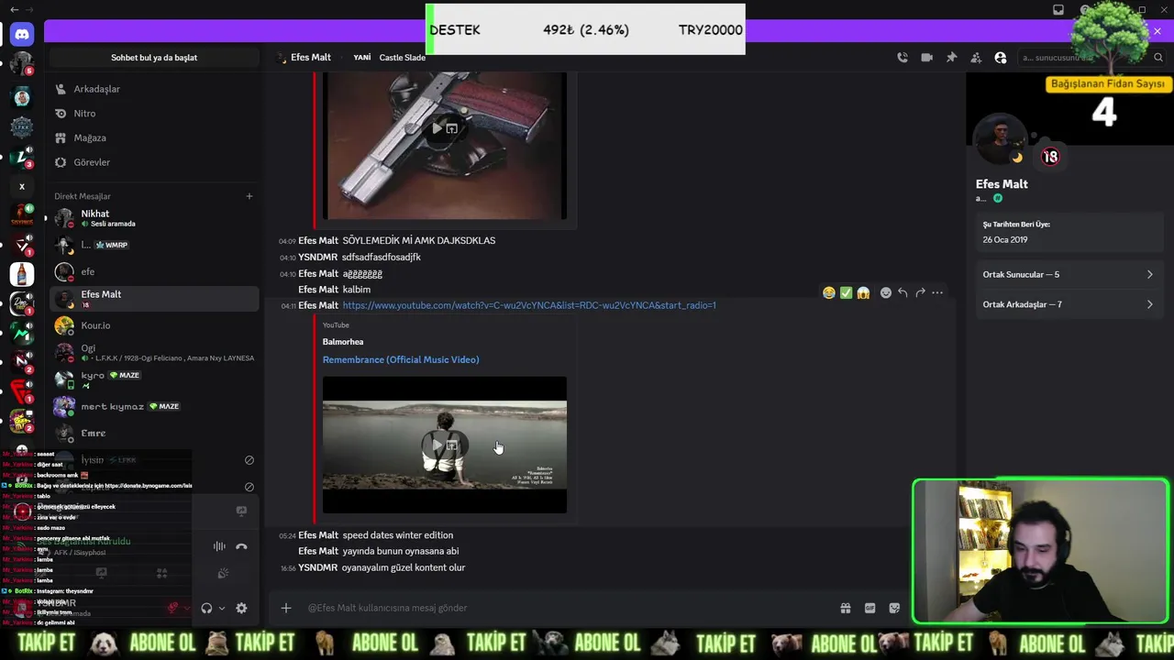The image size is (1174, 660).
Task: Toggle deafen with the headphones icon
Action: [206, 608]
